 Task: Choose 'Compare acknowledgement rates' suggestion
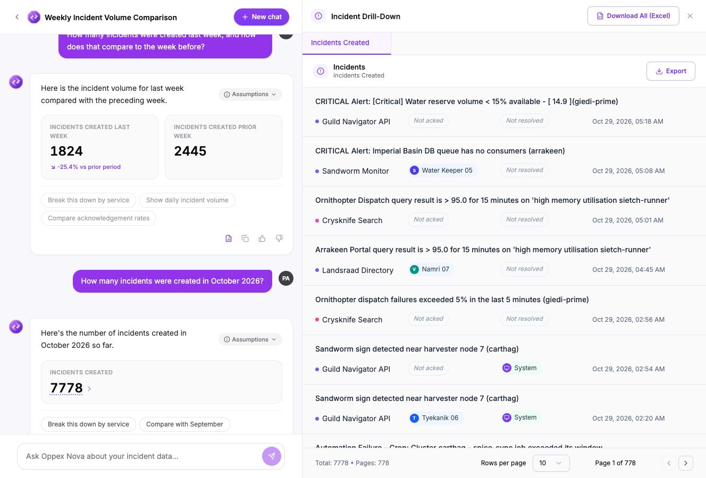pos(98,218)
